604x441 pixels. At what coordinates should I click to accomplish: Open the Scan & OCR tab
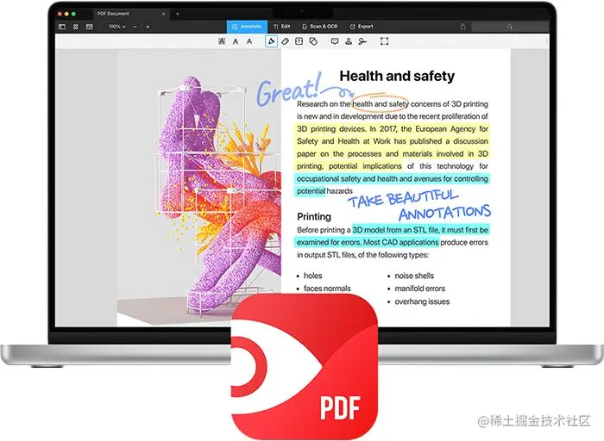click(320, 27)
